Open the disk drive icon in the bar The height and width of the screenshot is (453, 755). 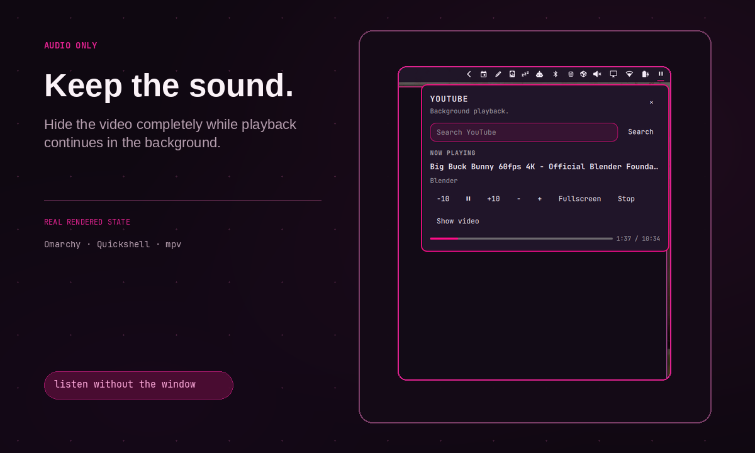(x=512, y=74)
